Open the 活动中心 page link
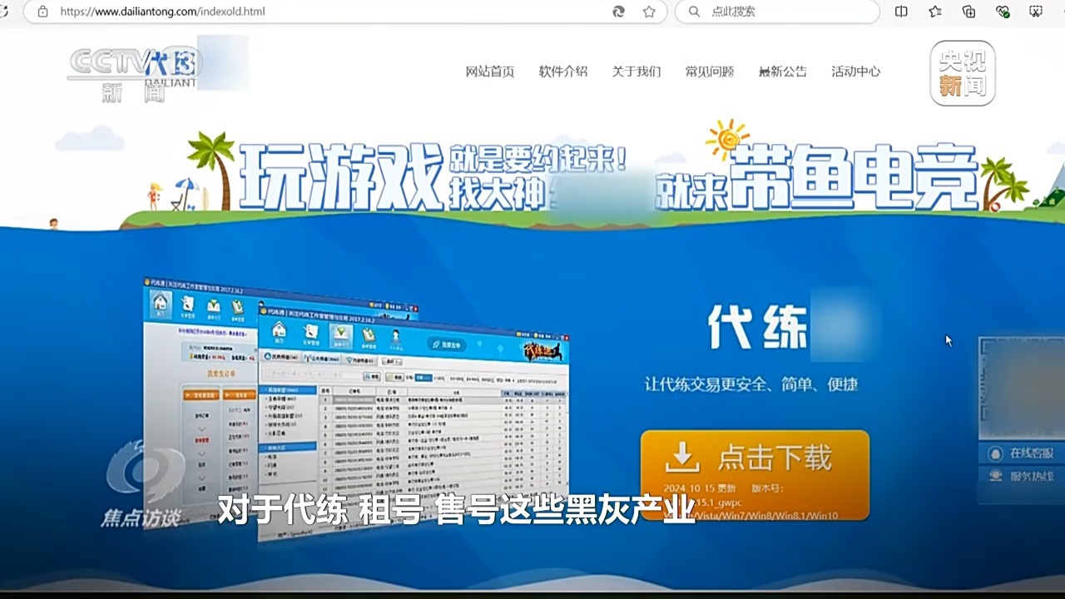This screenshot has width=1065, height=599. (855, 72)
